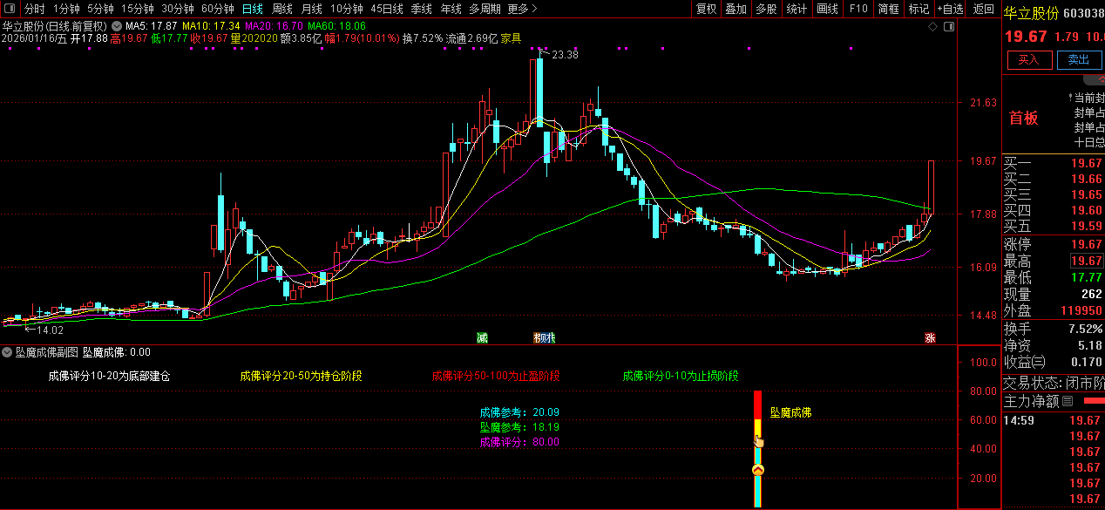Viewport: 1105px width, 510px height.
Task: Select the 买一 bid row
Action: pos(1054,163)
